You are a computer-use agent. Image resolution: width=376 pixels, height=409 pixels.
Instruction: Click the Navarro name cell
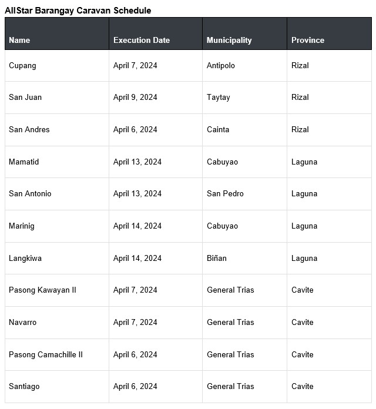[x=22, y=322]
